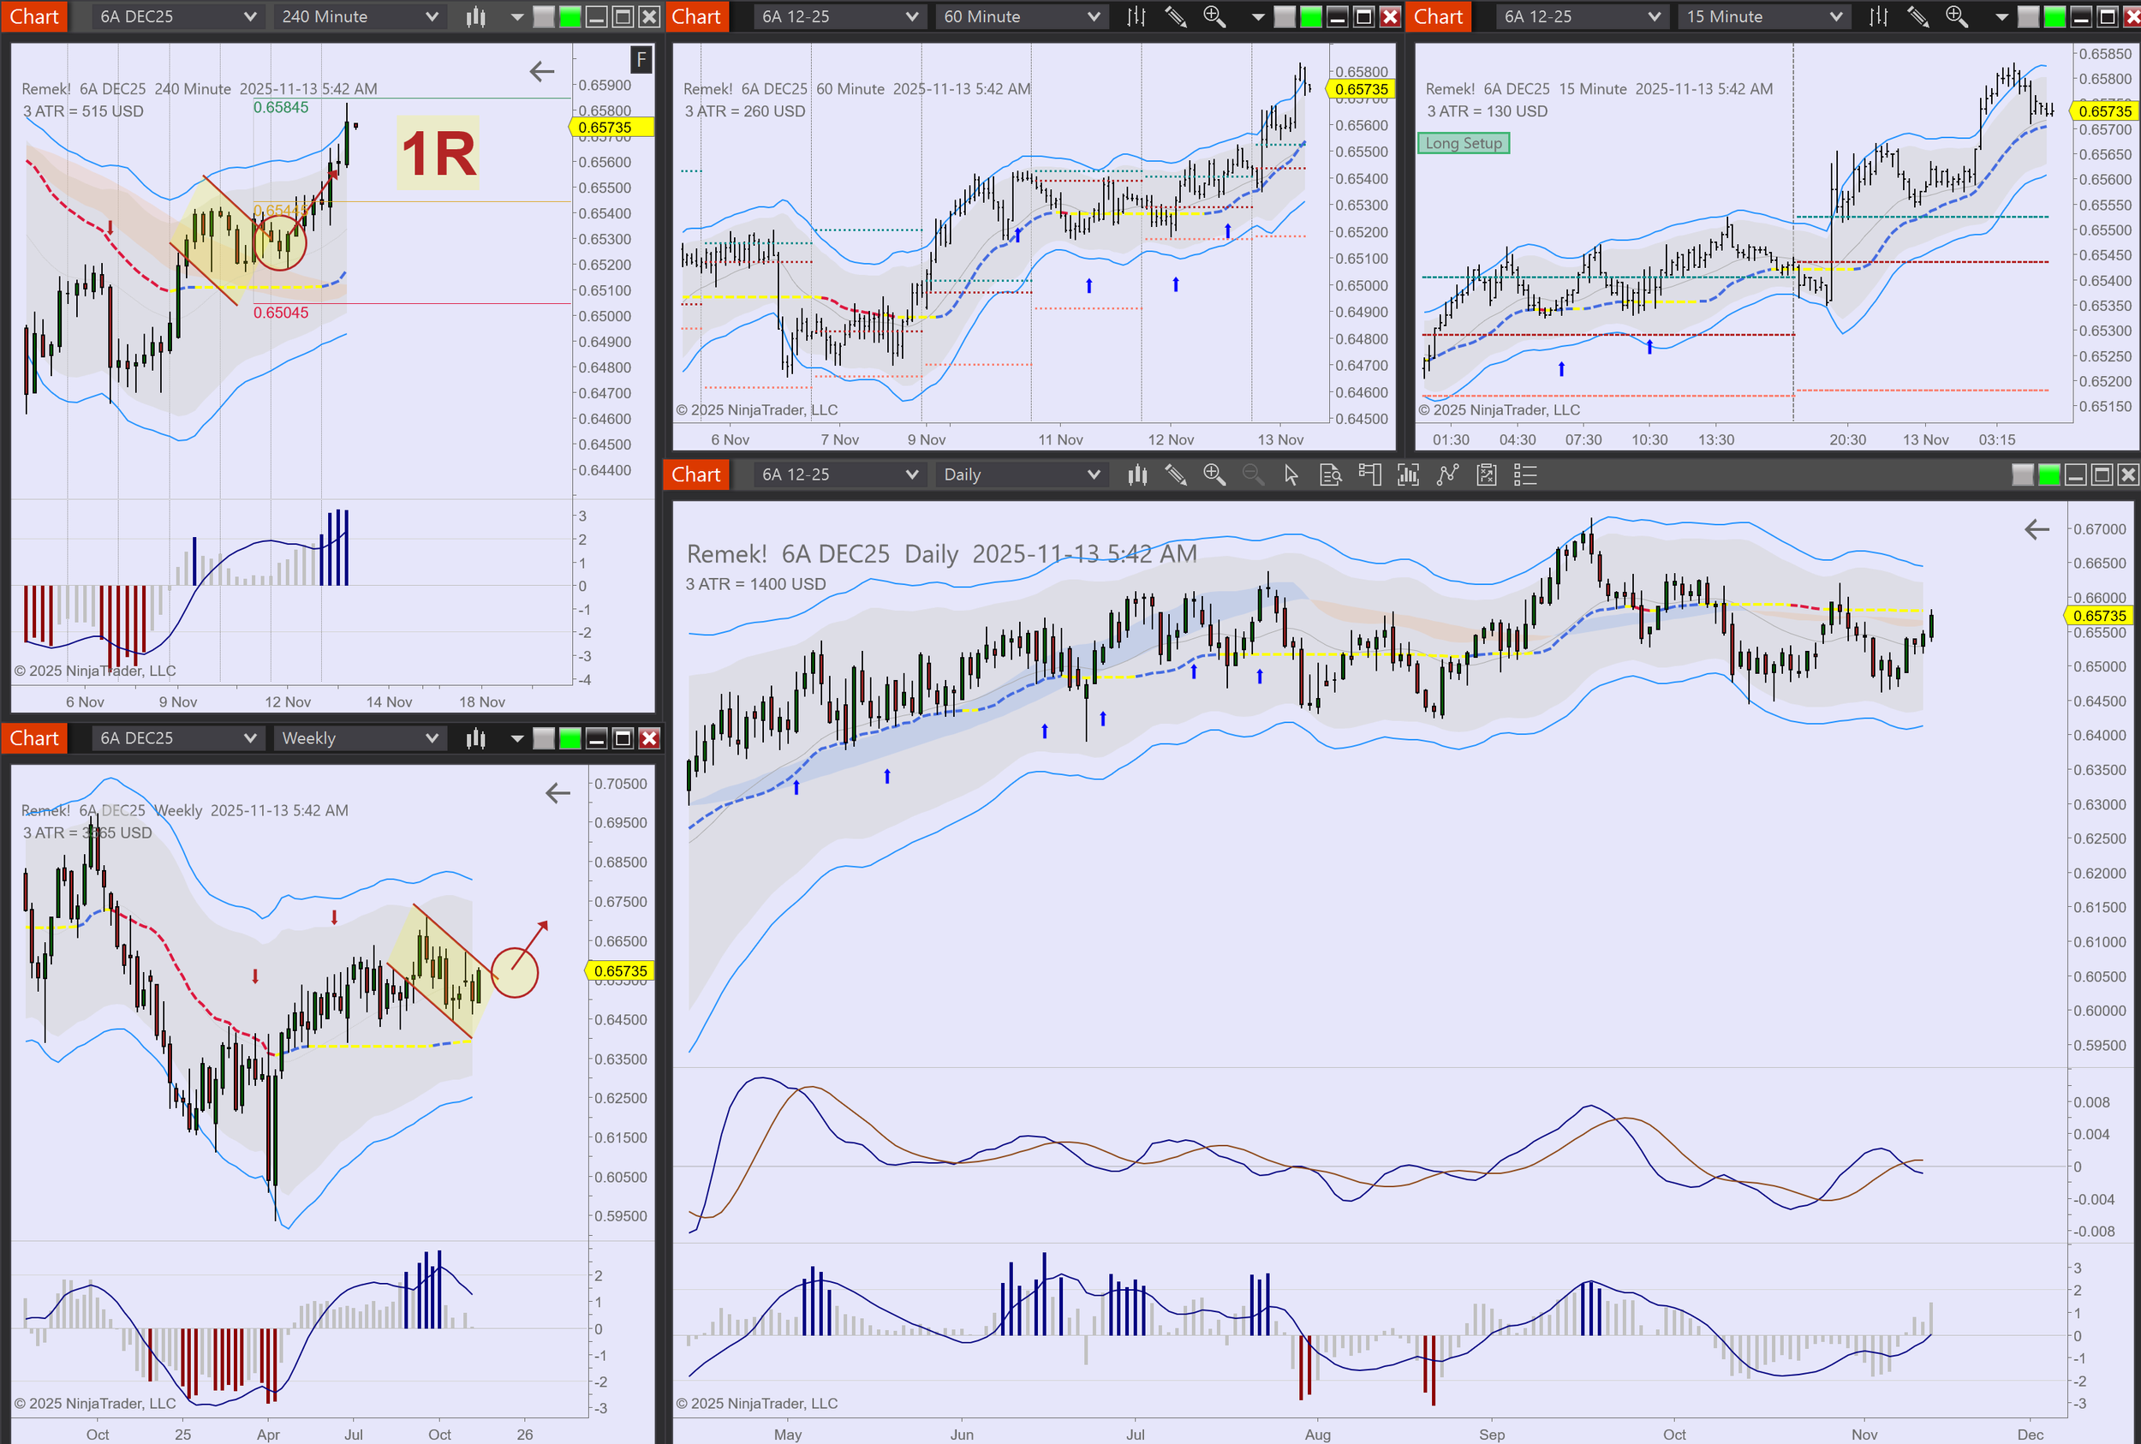Image resolution: width=2141 pixels, height=1444 pixels.
Task: Open properties list icon in Daily chart toolbar
Action: (x=1525, y=475)
